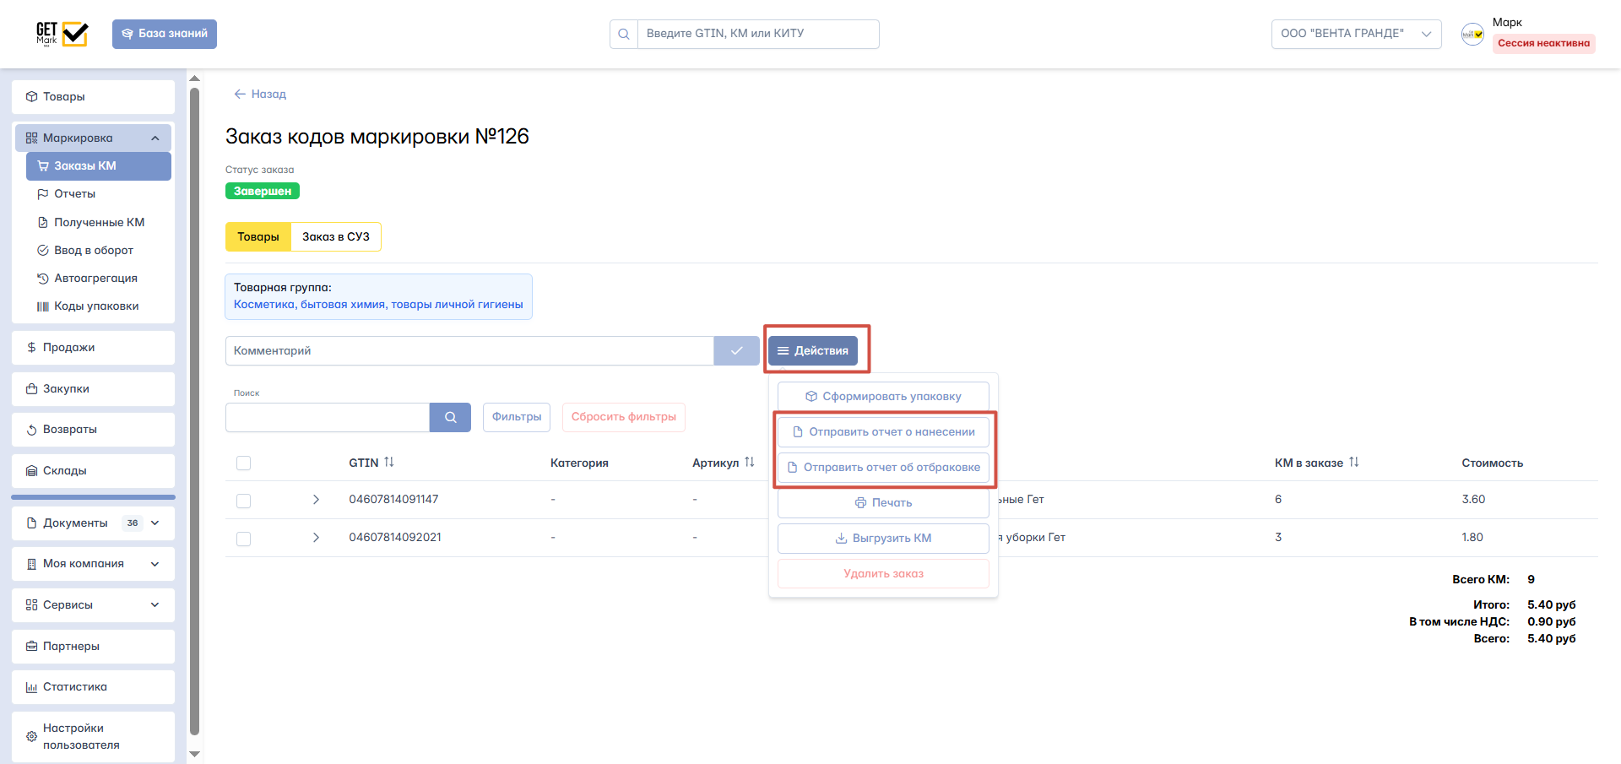Open Коды упаковки in the sidebar
1621x764 pixels.
[99, 306]
